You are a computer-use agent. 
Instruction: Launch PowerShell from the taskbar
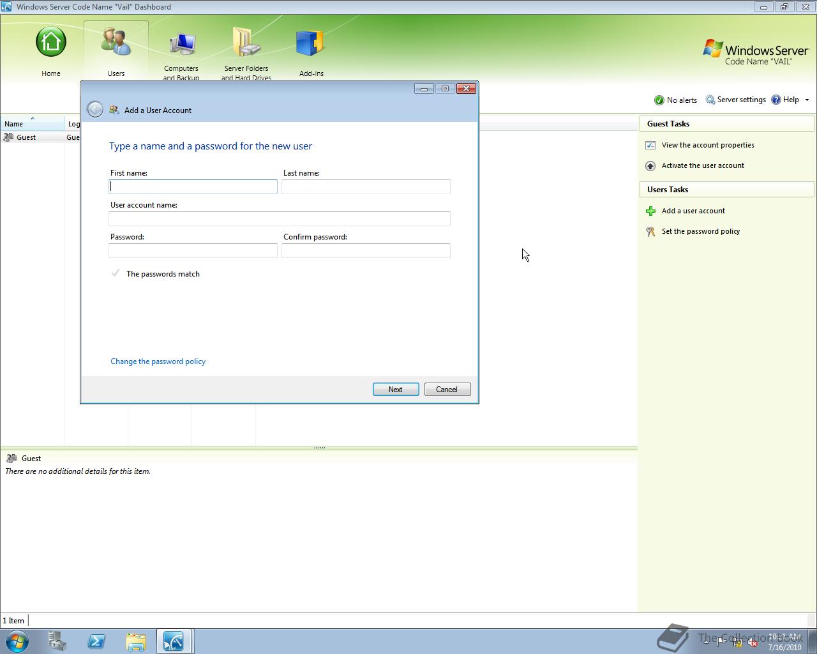(x=96, y=641)
